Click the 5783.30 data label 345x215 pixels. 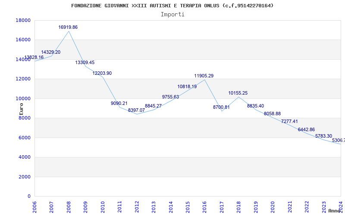[x=324, y=136]
